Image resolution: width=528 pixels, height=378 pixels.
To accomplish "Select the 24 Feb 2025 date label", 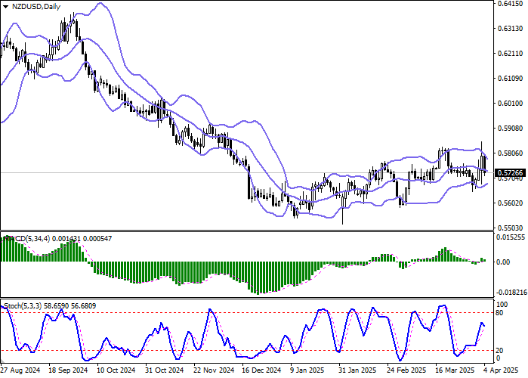I will pos(405,371).
